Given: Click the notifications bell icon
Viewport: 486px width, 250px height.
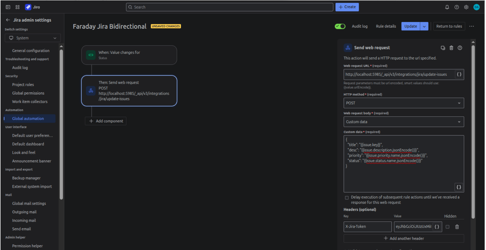Looking at the screenshot, I should pyautogui.click(x=447, y=7).
